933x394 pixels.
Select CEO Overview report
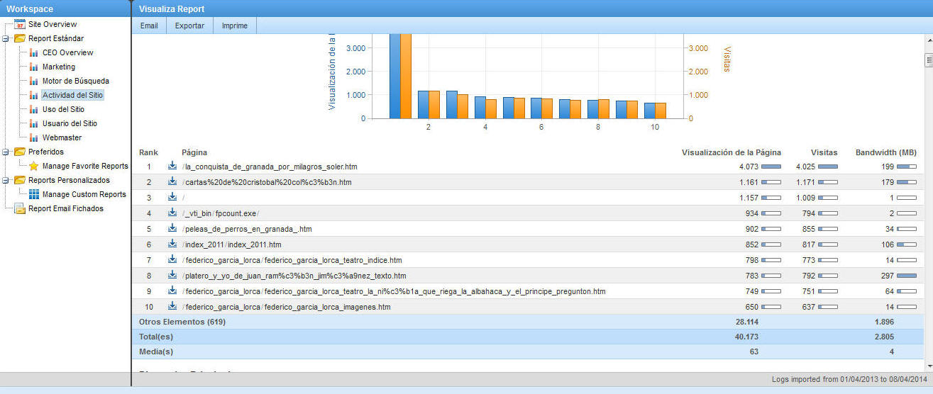coord(67,52)
